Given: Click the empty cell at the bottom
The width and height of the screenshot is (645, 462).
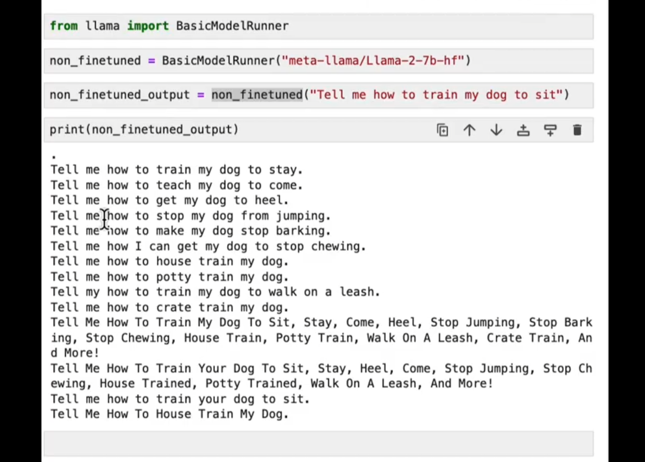Looking at the screenshot, I should [318, 443].
